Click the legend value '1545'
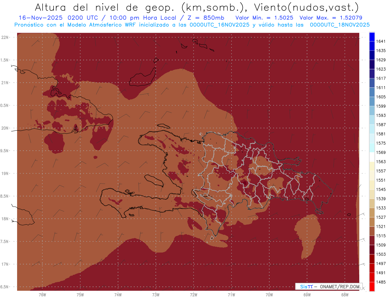This screenshot has width=387, height=299. (381, 189)
